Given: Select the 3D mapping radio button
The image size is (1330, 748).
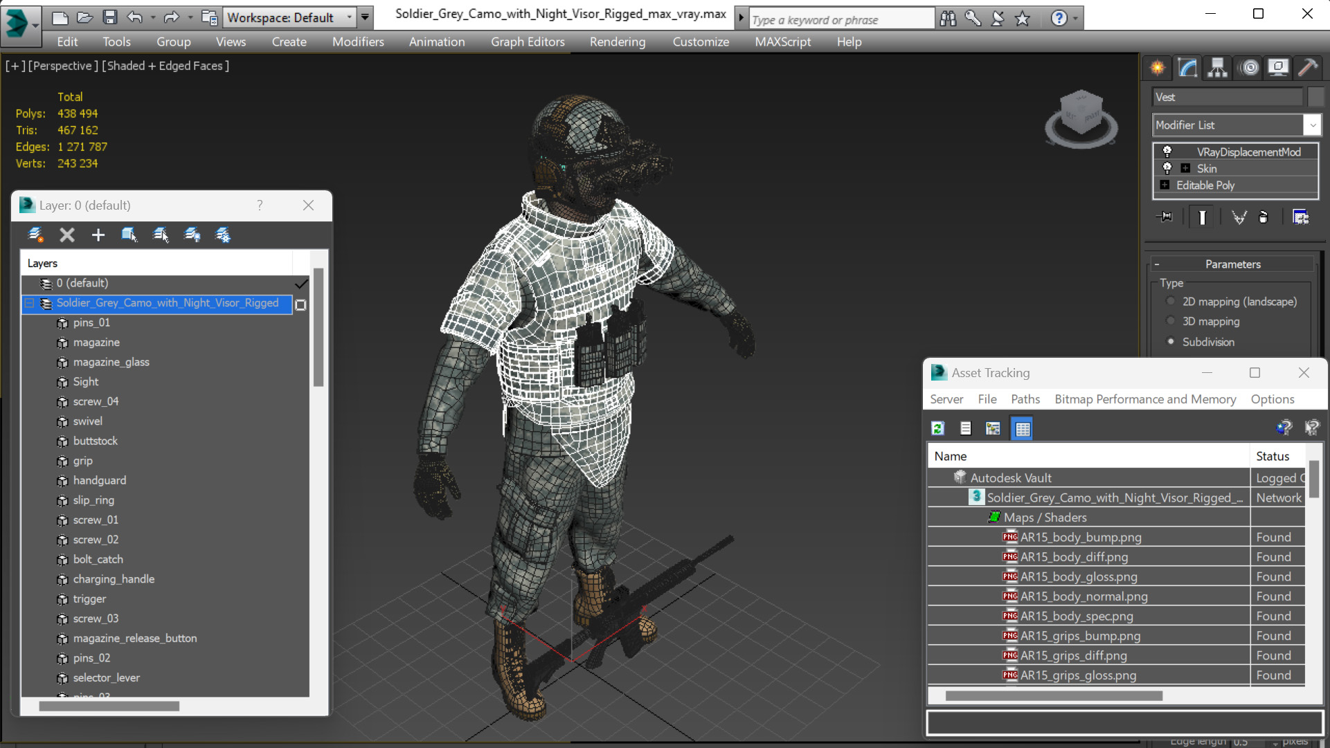Looking at the screenshot, I should (1171, 321).
